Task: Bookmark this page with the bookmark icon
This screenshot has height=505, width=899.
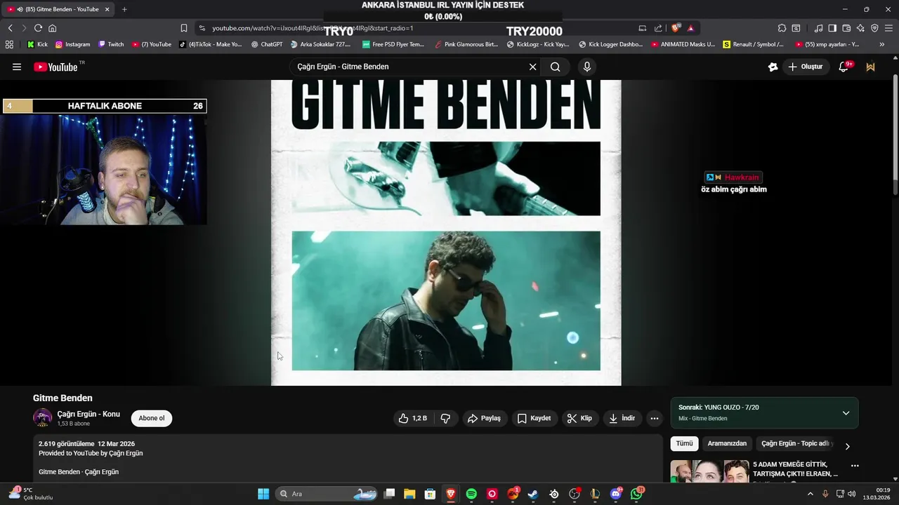Action: [184, 28]
